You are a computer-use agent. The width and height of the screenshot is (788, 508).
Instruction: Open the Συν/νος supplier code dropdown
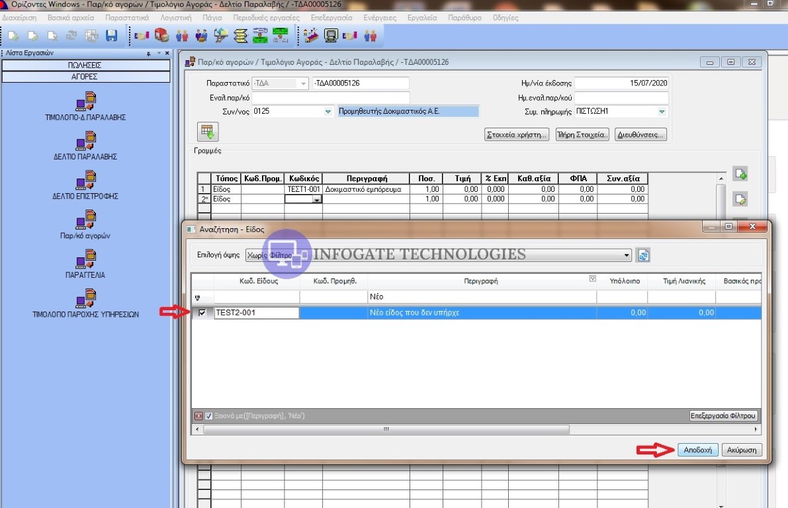(x=328, y=112)
